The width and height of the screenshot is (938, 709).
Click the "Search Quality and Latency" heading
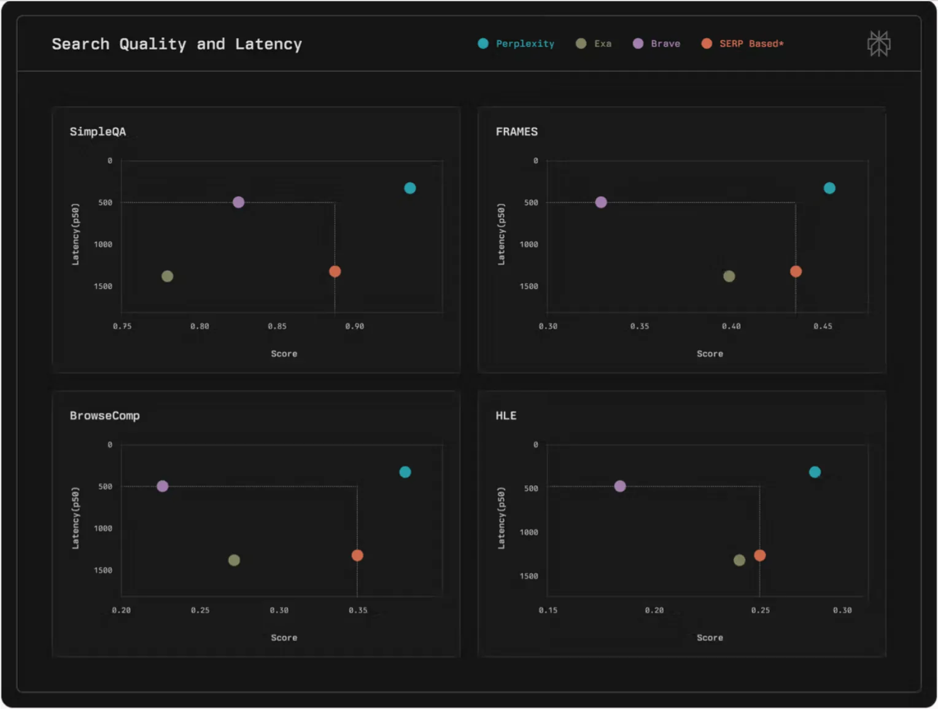click(177, 44)
